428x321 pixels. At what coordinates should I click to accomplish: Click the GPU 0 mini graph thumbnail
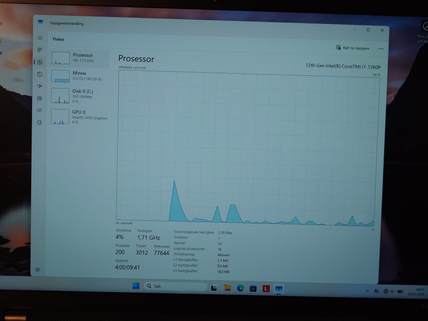[x=60, y=116]
